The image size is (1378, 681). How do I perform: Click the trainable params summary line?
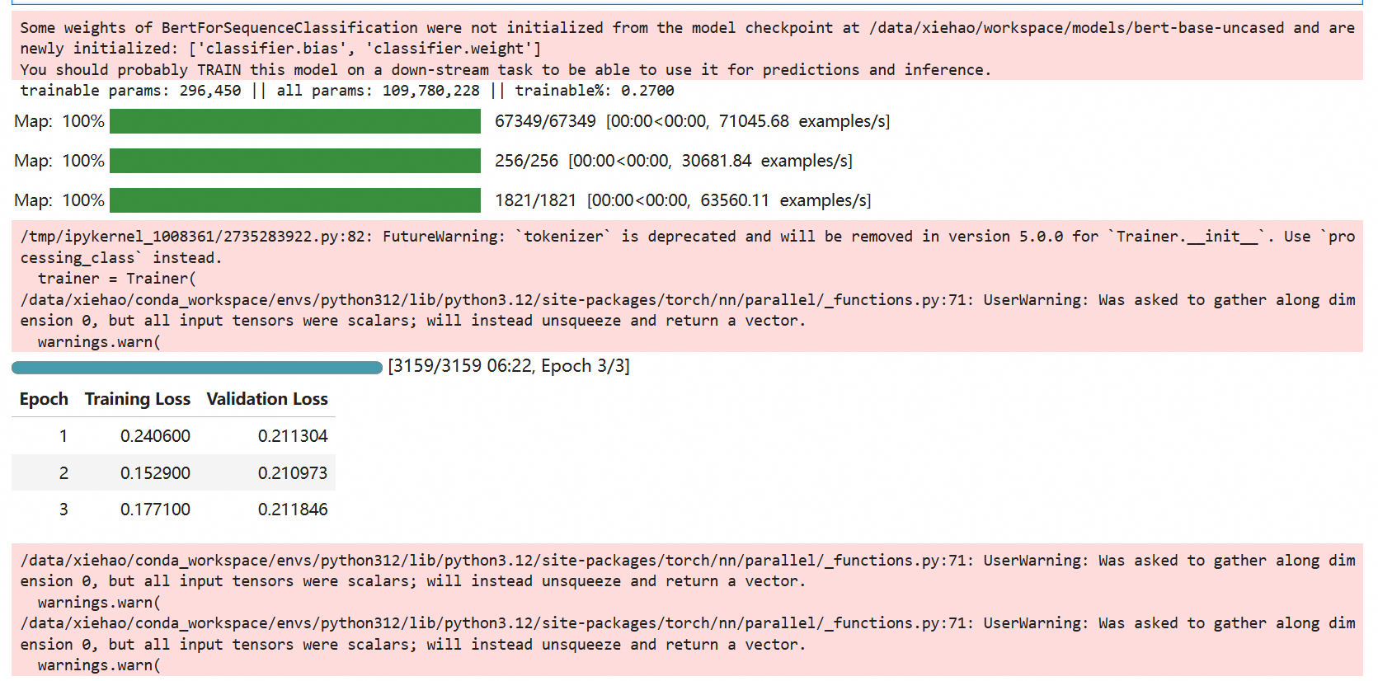click(347, 91)
